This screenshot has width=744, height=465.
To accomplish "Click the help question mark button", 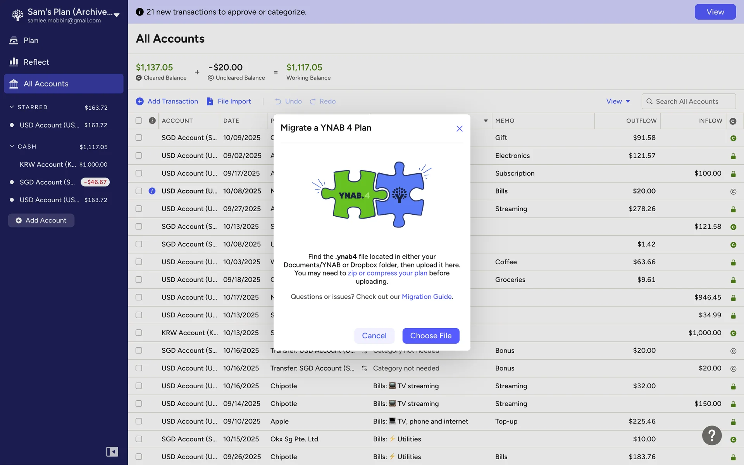I will (711, 436).
